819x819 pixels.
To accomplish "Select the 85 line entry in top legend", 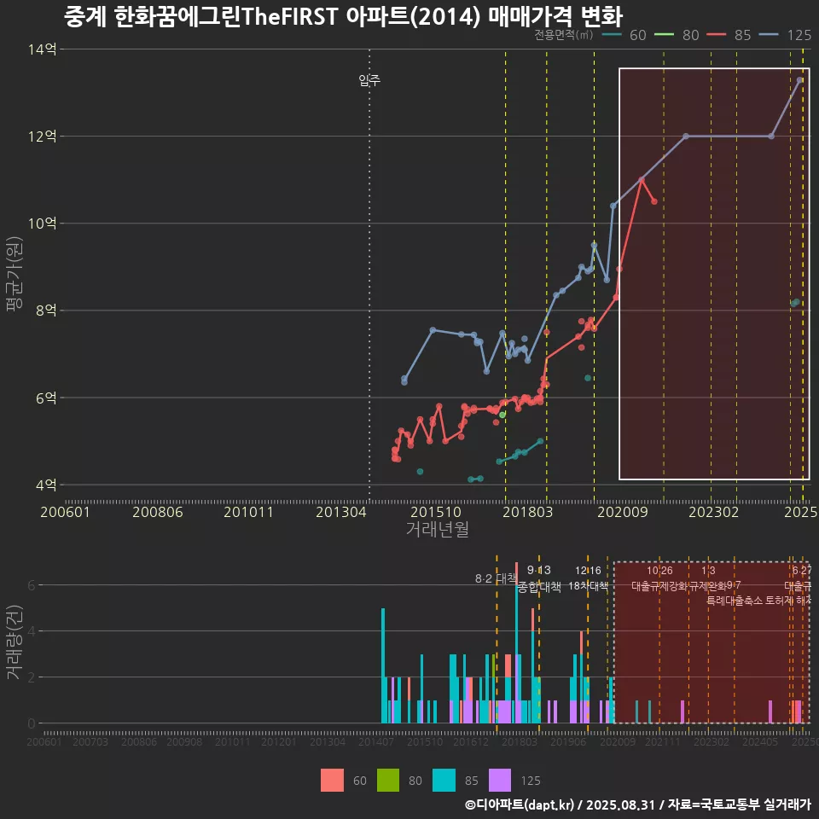I will (x=729, y=35).
